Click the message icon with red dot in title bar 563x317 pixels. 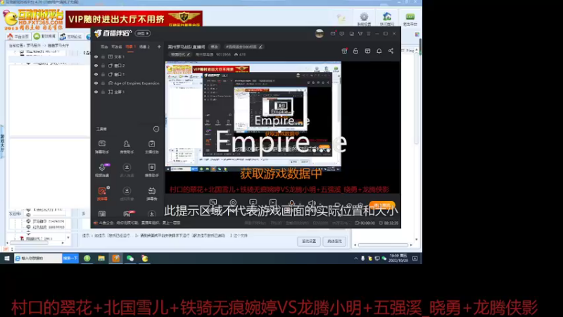(x=333, y=33)
